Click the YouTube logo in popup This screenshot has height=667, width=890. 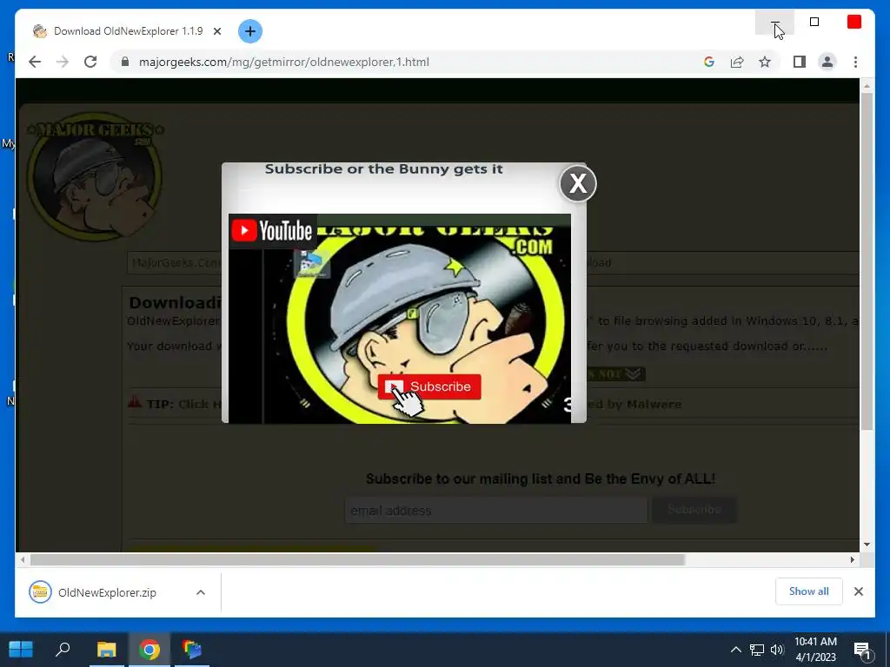click(272, 231)
